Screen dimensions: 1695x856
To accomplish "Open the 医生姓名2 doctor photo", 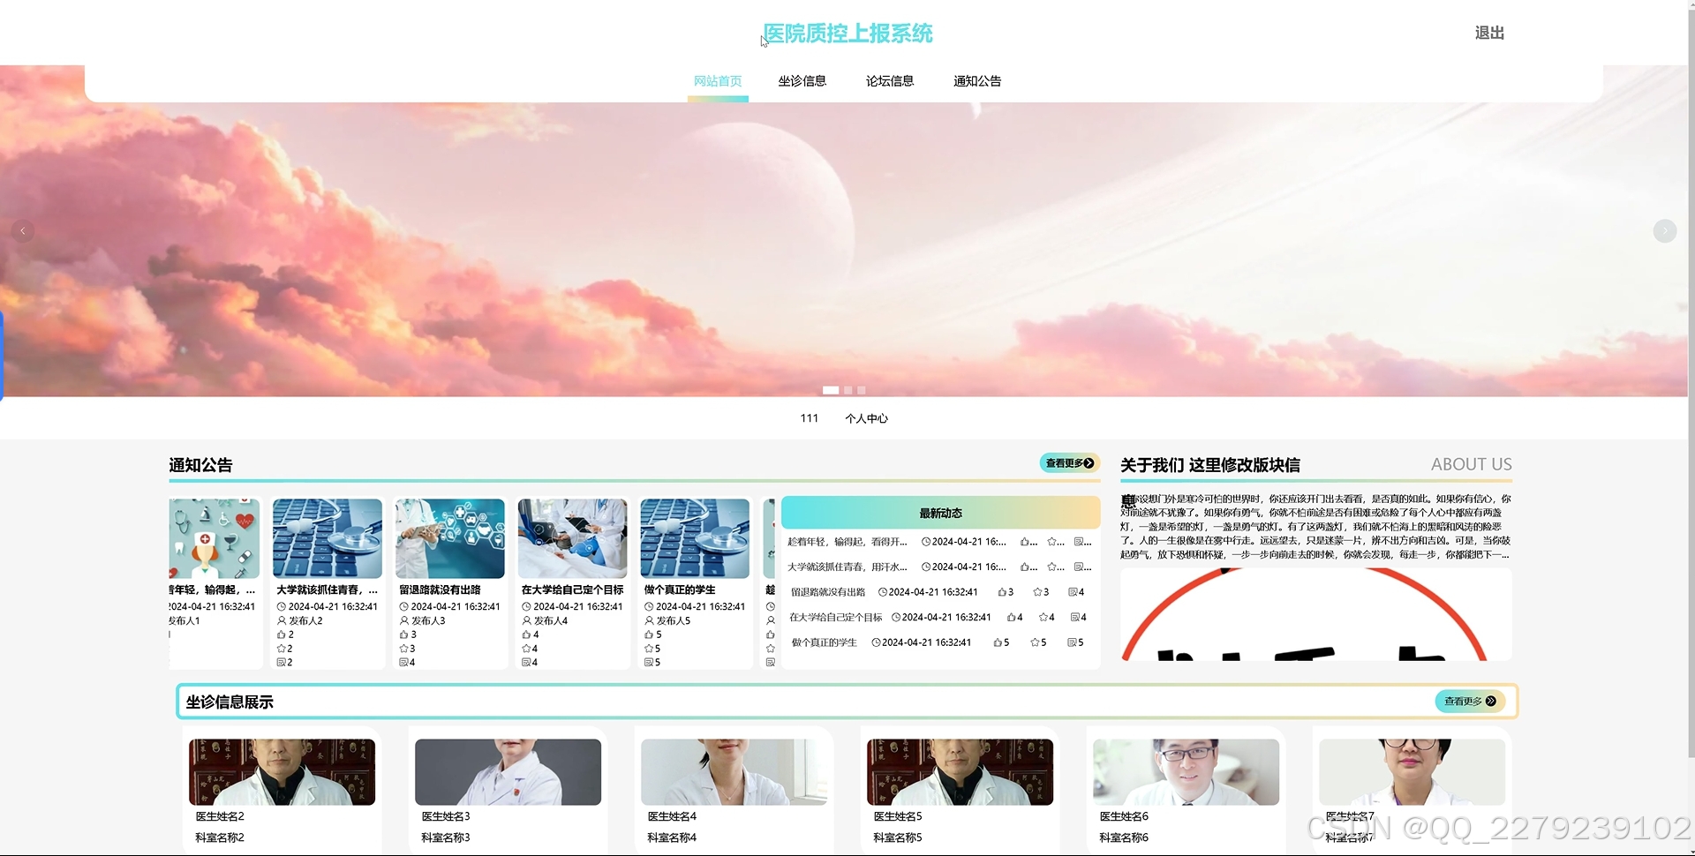I will [282, 772].
